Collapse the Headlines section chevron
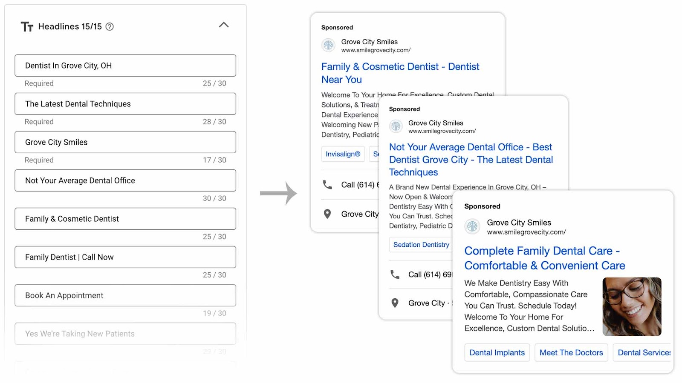The height and width of the screenshot is (383, 682). point(224,25)
